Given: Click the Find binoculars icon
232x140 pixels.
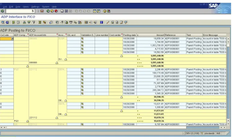Looking at the screenshot, I should [66, 11].
